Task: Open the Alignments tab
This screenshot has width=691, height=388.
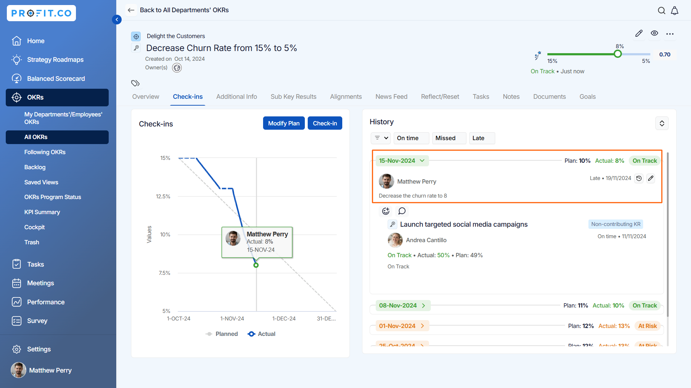Action: (345, 97)
